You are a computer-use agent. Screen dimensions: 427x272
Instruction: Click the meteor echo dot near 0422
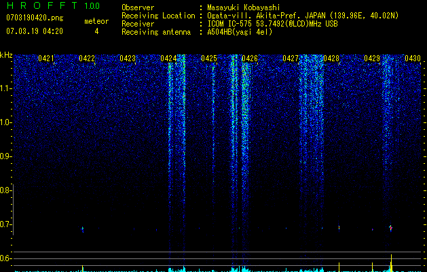83,229
